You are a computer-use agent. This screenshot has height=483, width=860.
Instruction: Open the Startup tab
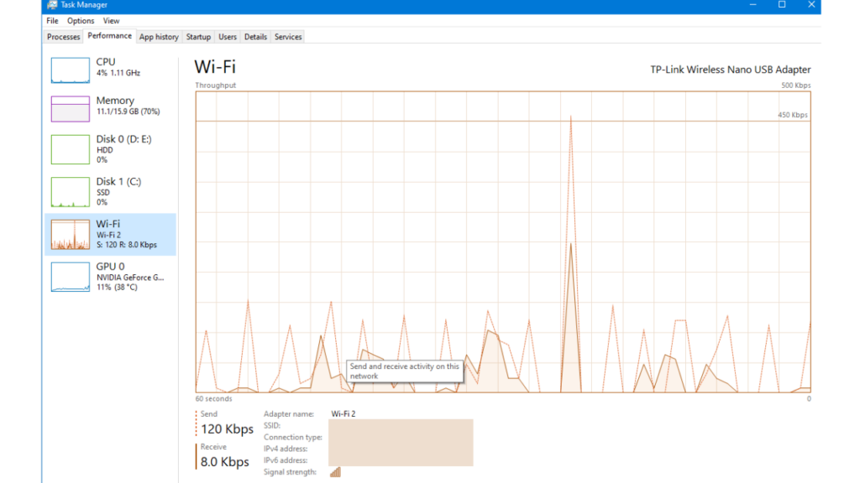tap(198, 36)
